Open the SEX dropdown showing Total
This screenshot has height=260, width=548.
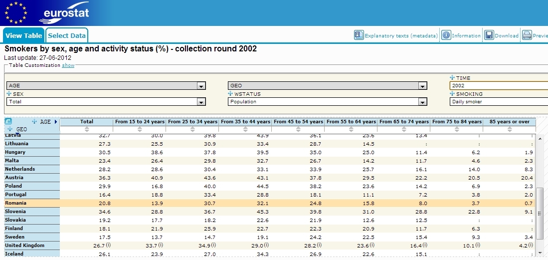point(201,102)
